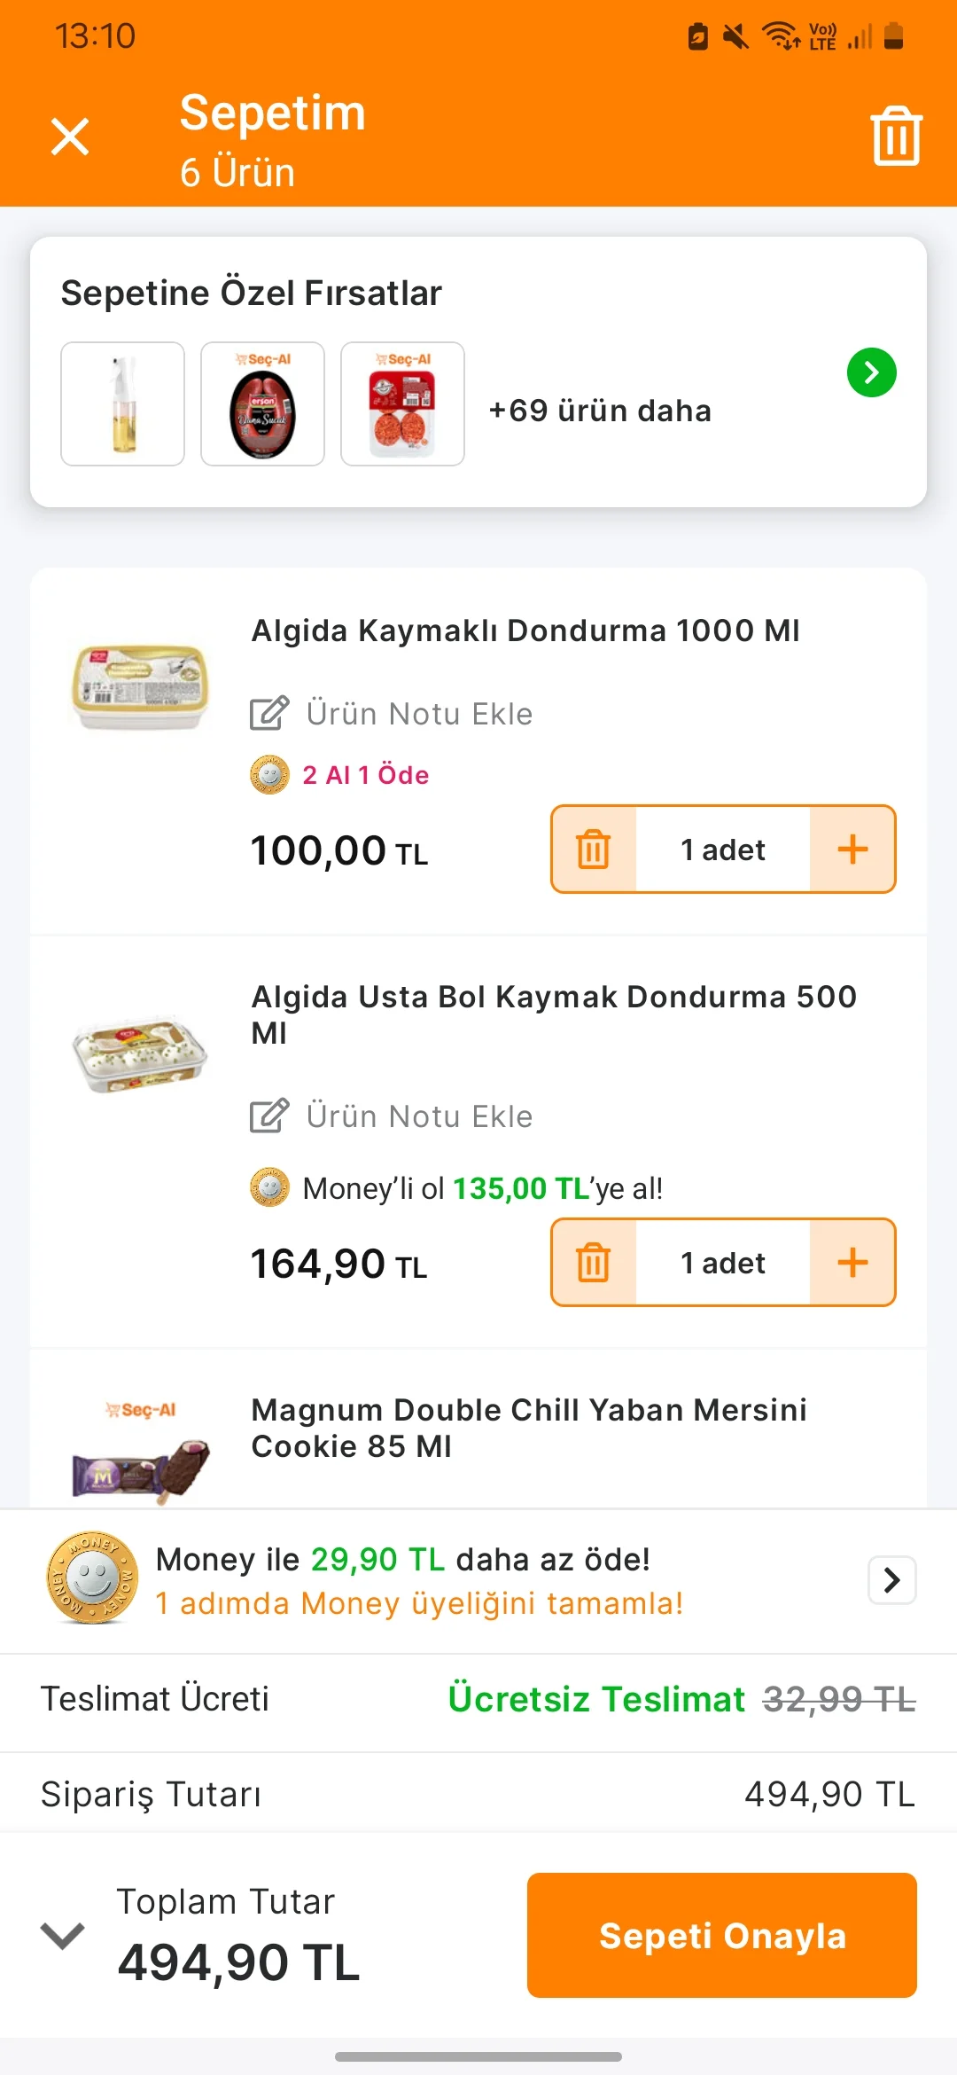Open special offers with green arrow
The image size is (957, 2075).
coord(872,372)
